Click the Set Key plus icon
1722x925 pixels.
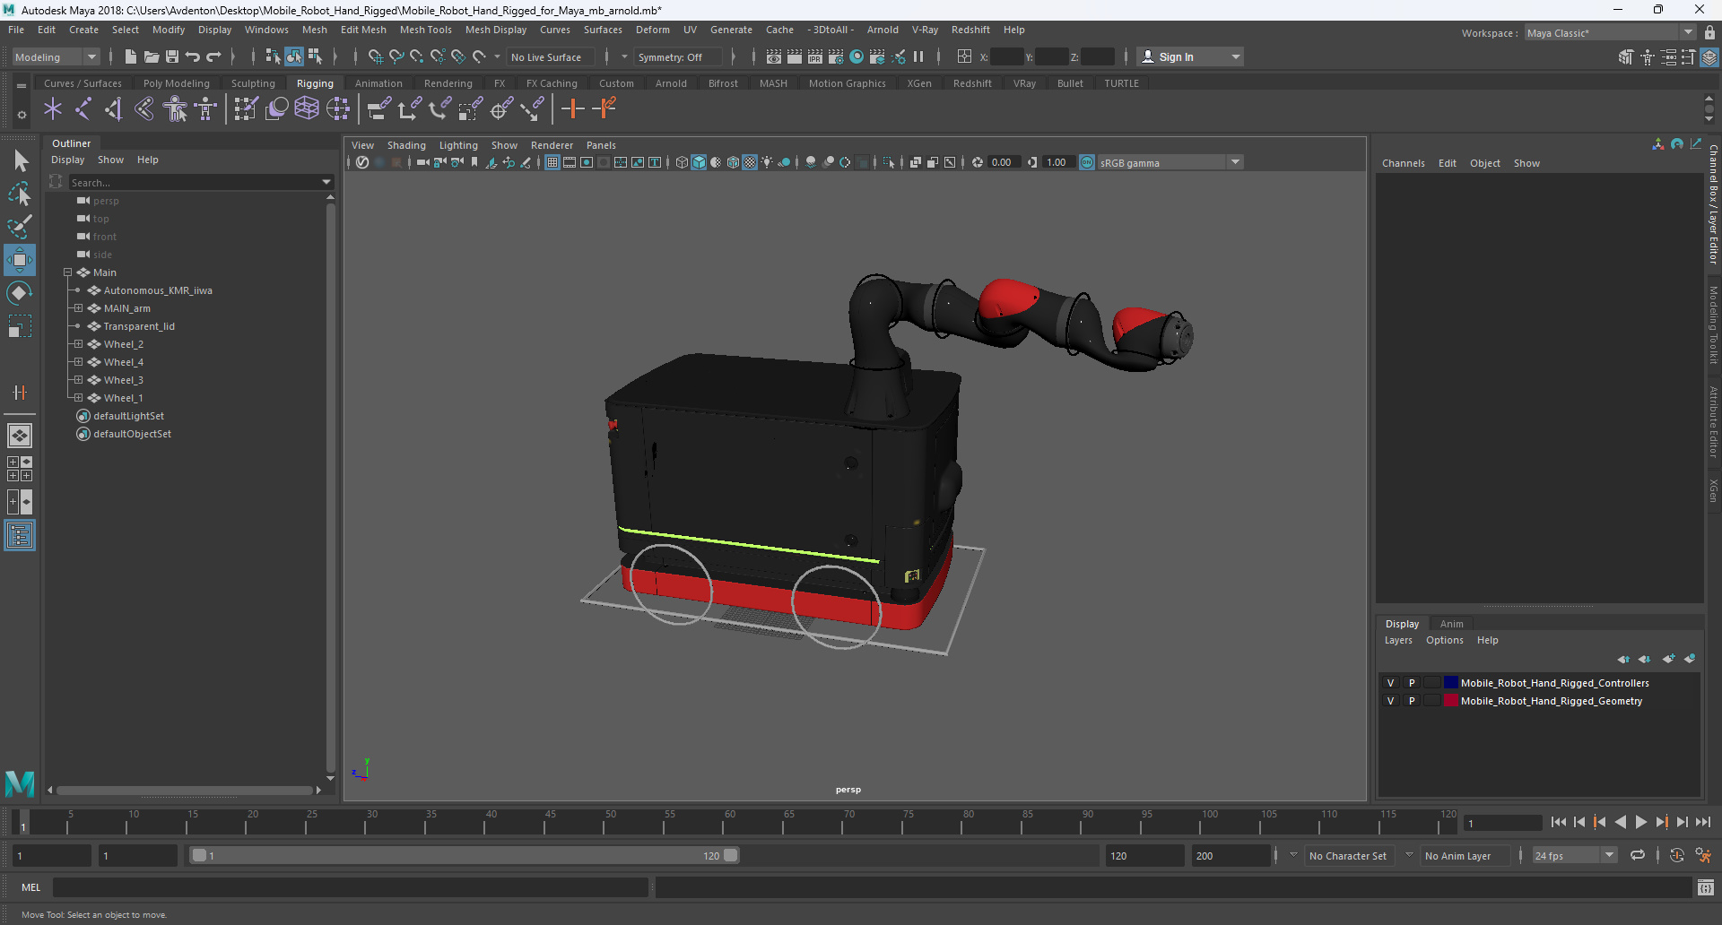pyautogui.click(x=572, y=109)
